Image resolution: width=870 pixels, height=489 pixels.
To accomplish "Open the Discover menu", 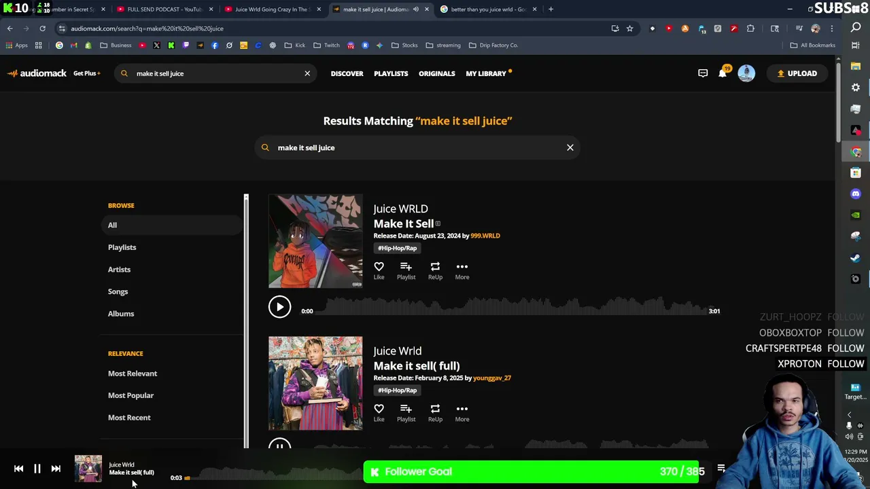I will (x=347, y=73).
